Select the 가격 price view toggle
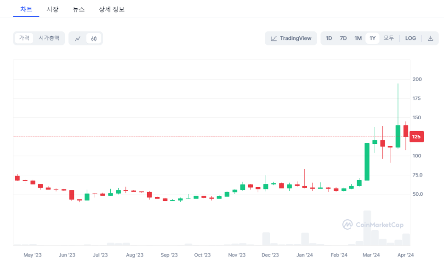 click(24, 38)
